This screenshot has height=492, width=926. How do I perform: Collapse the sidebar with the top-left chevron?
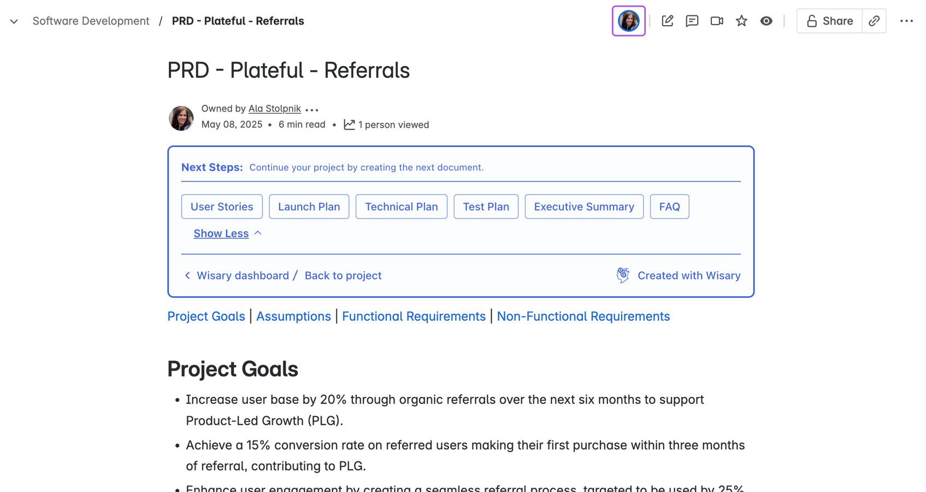pyautogui.click(x=14, y=21)
